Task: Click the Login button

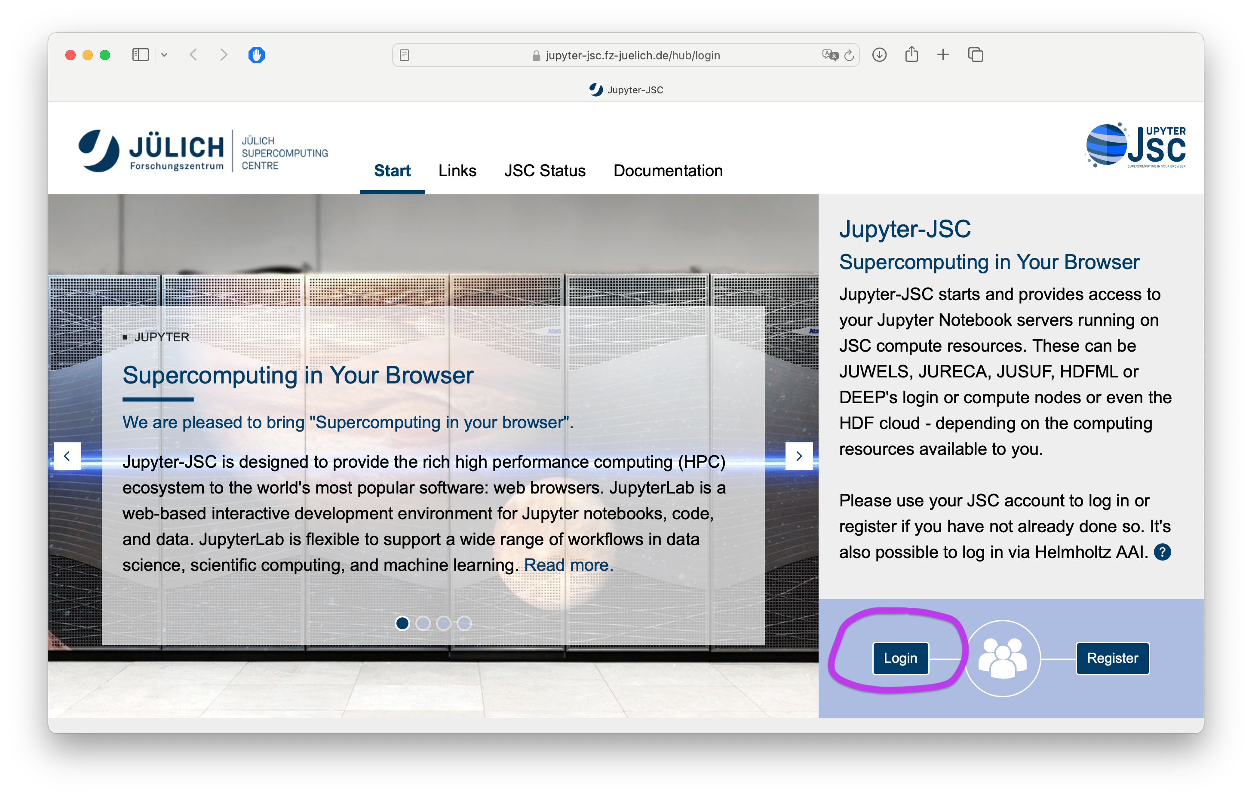Action: click(x=900, y=658)
